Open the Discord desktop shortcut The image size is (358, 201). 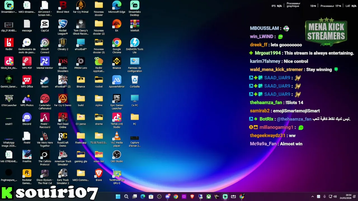[27, 119]
